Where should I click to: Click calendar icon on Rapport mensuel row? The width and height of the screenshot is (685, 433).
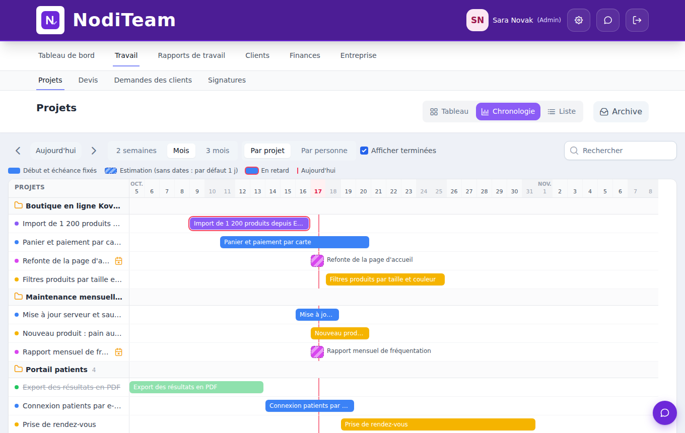click(119, 352)
